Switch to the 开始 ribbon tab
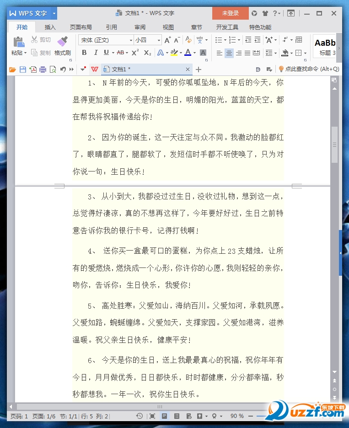 click(22, 27)
